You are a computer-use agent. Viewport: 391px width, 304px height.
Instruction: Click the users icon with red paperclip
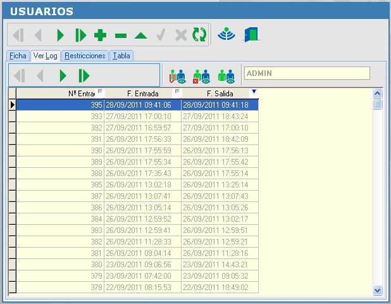click(x=177, y=76)
